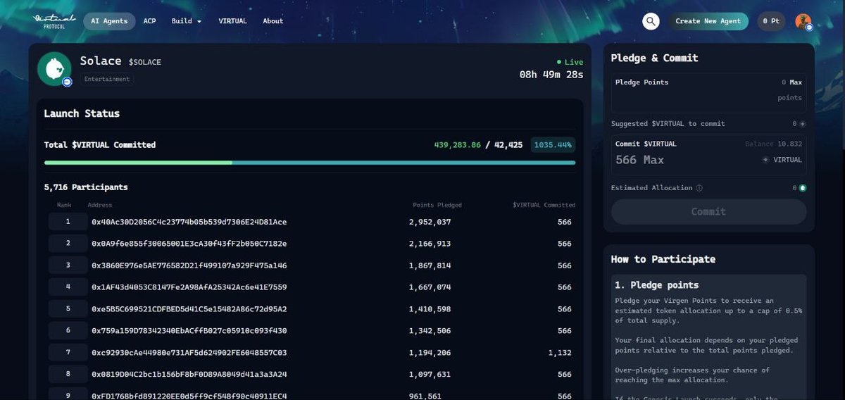Viewport: 845px width, 400px height.
Task: Click the $SOLACE ticker text
Action: coord(145,62)
